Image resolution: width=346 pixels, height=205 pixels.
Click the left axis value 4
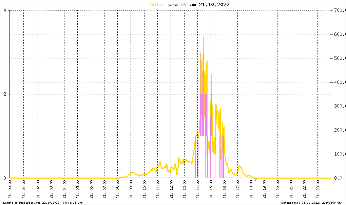click(x=5, y=10)
